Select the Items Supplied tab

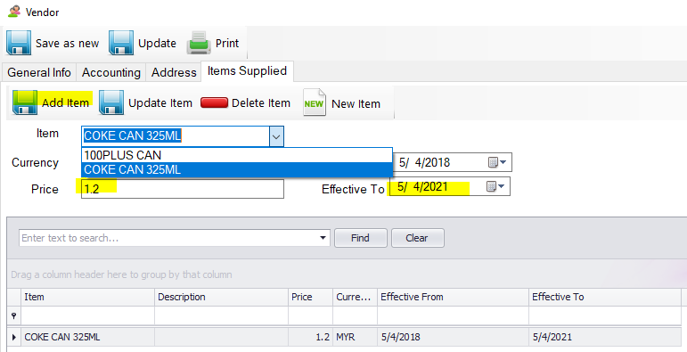[x=247, y=71]
